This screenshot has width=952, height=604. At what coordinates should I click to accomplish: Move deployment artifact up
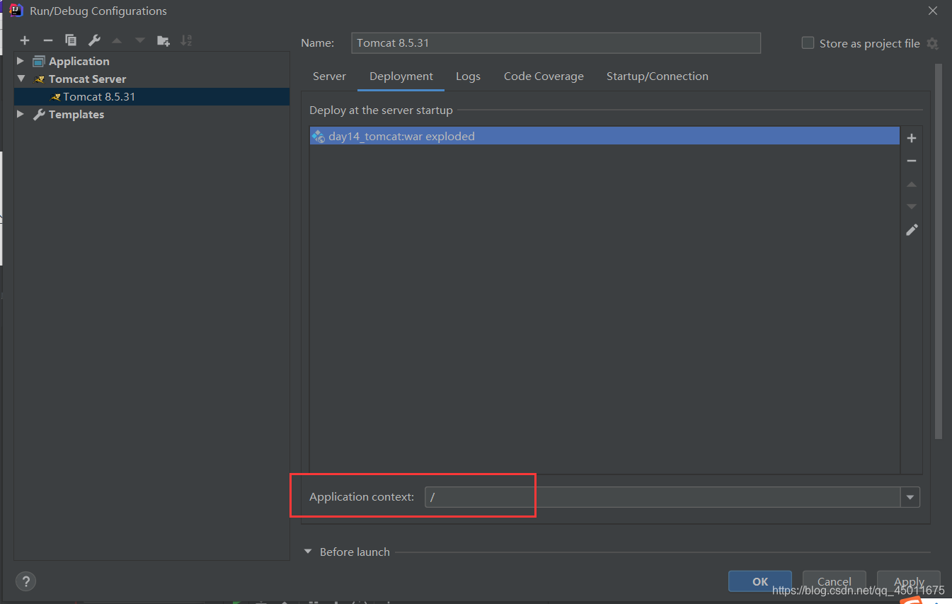912,184
